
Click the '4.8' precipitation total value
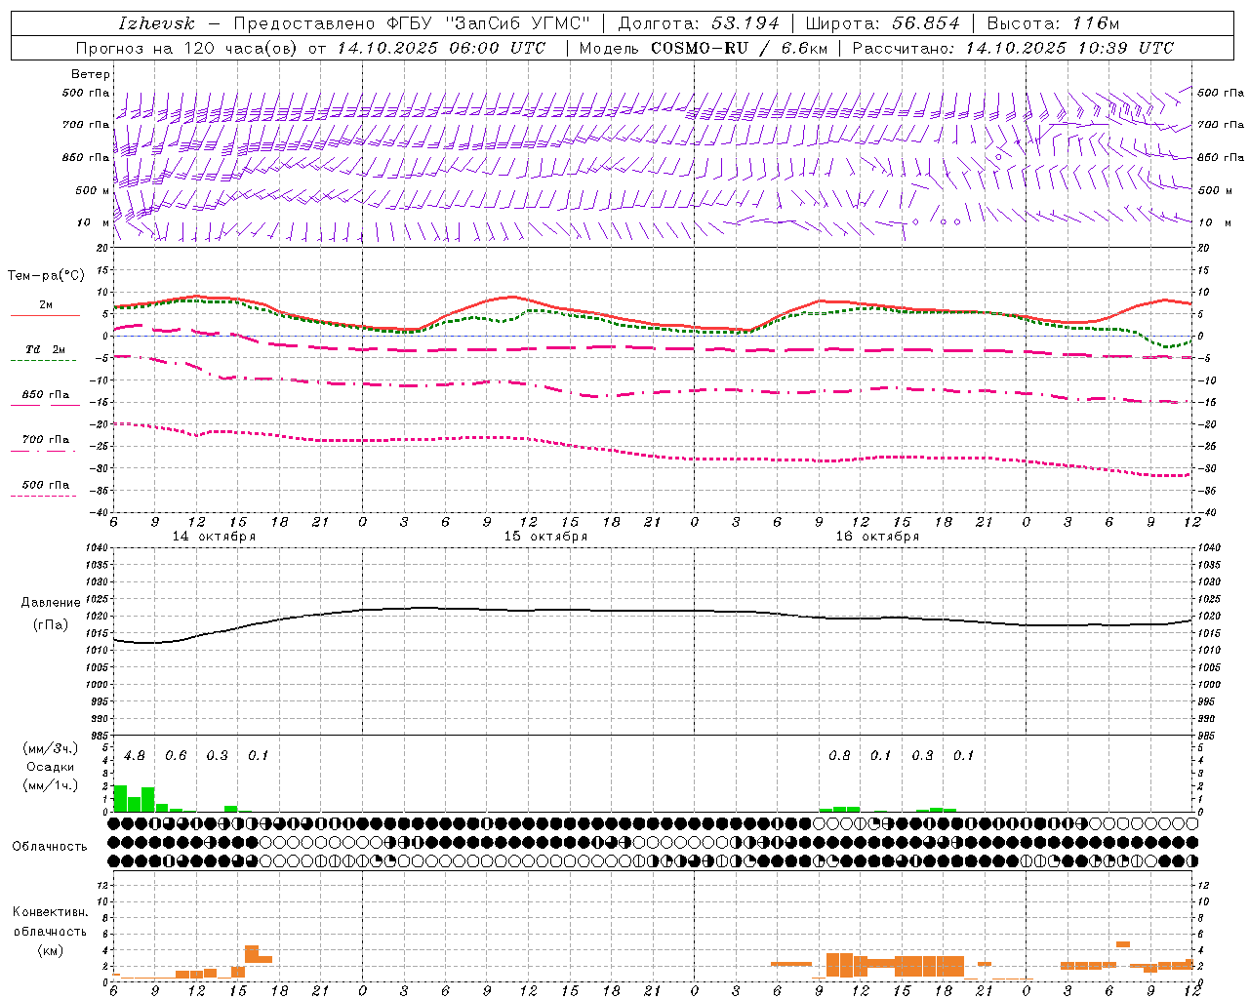pyautogui.click(x=135, y=755)
